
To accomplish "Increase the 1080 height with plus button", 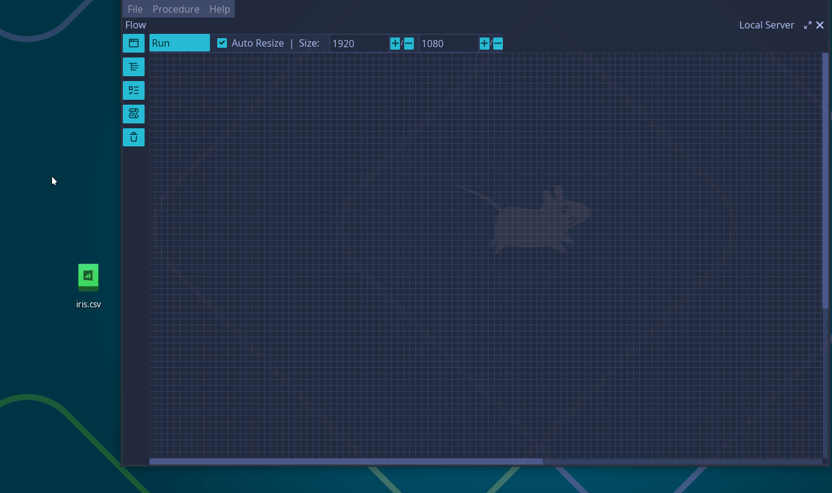I will point(484,44).
